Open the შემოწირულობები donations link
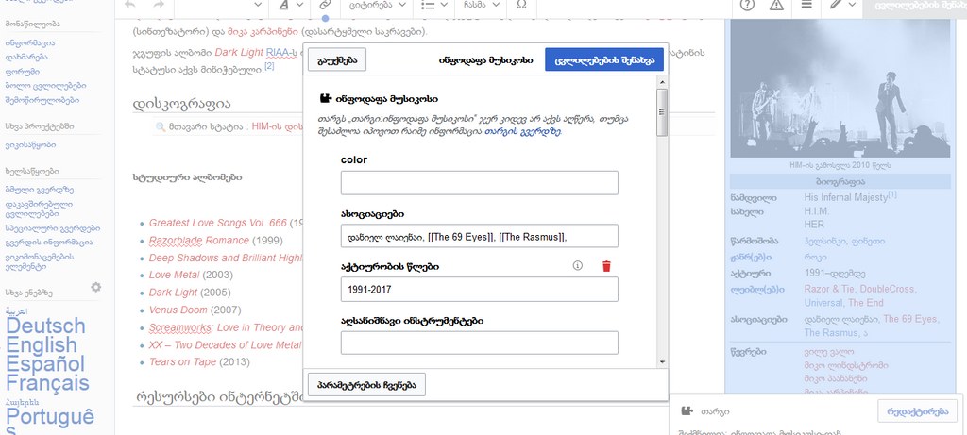The image size is (967, 435). 42,100
